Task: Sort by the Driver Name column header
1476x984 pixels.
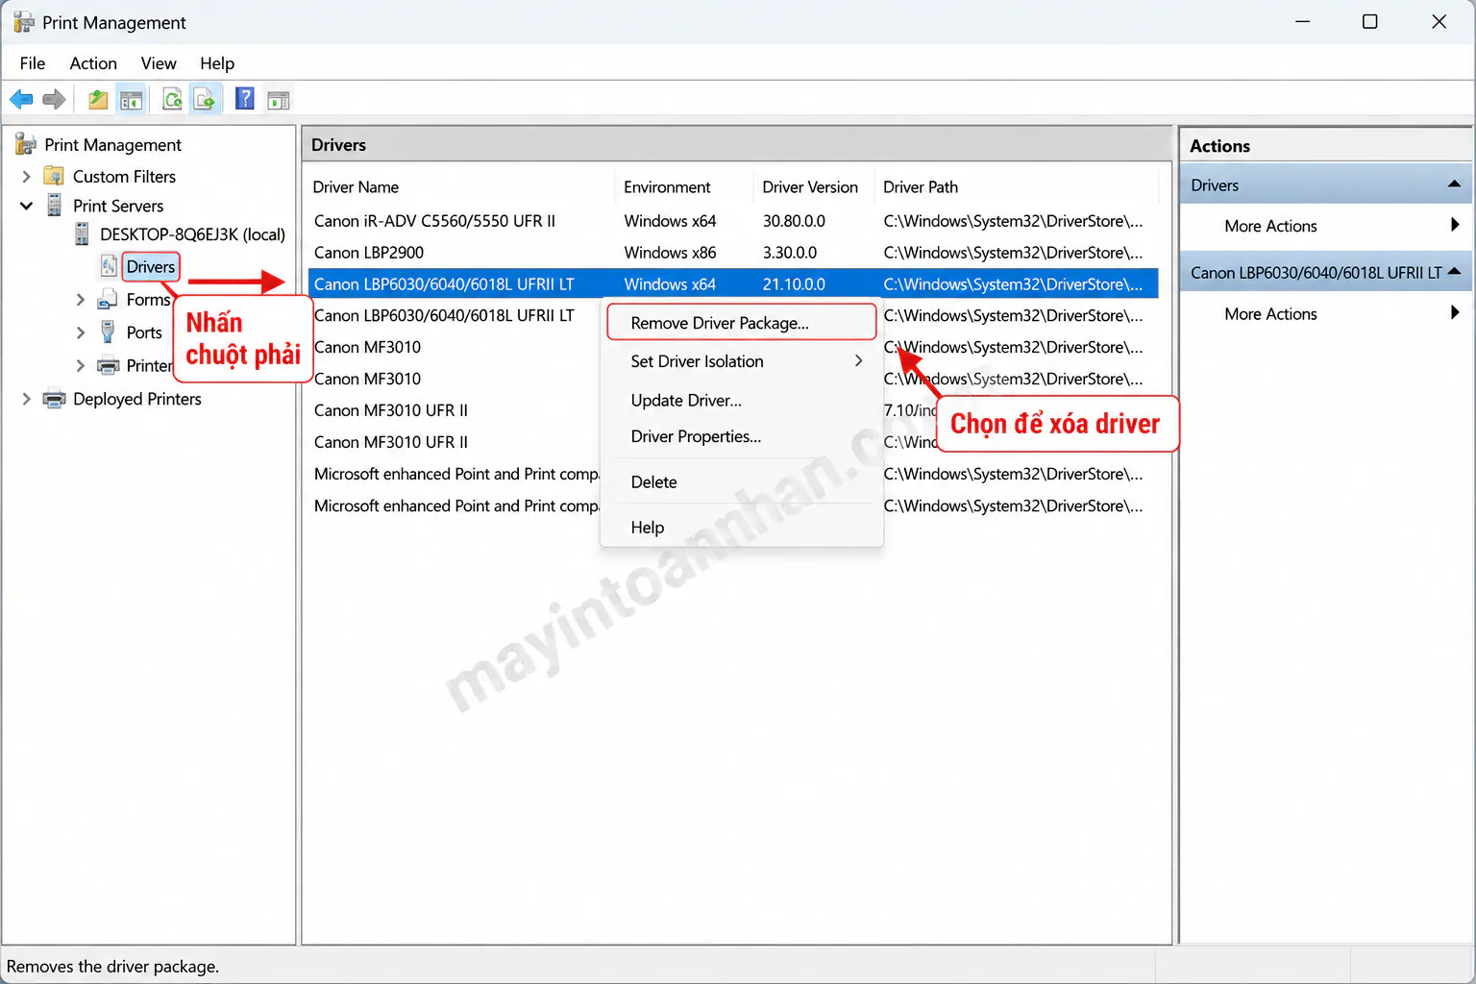Action: (461, 186)
